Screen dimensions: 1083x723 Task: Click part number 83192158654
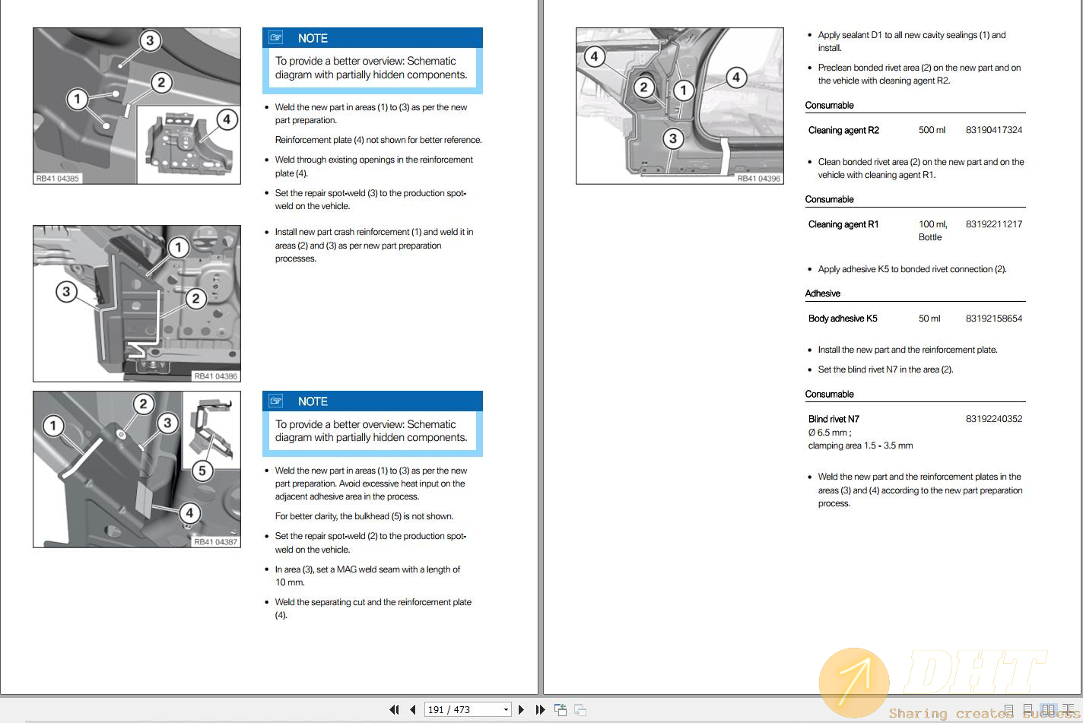(994, 319)
